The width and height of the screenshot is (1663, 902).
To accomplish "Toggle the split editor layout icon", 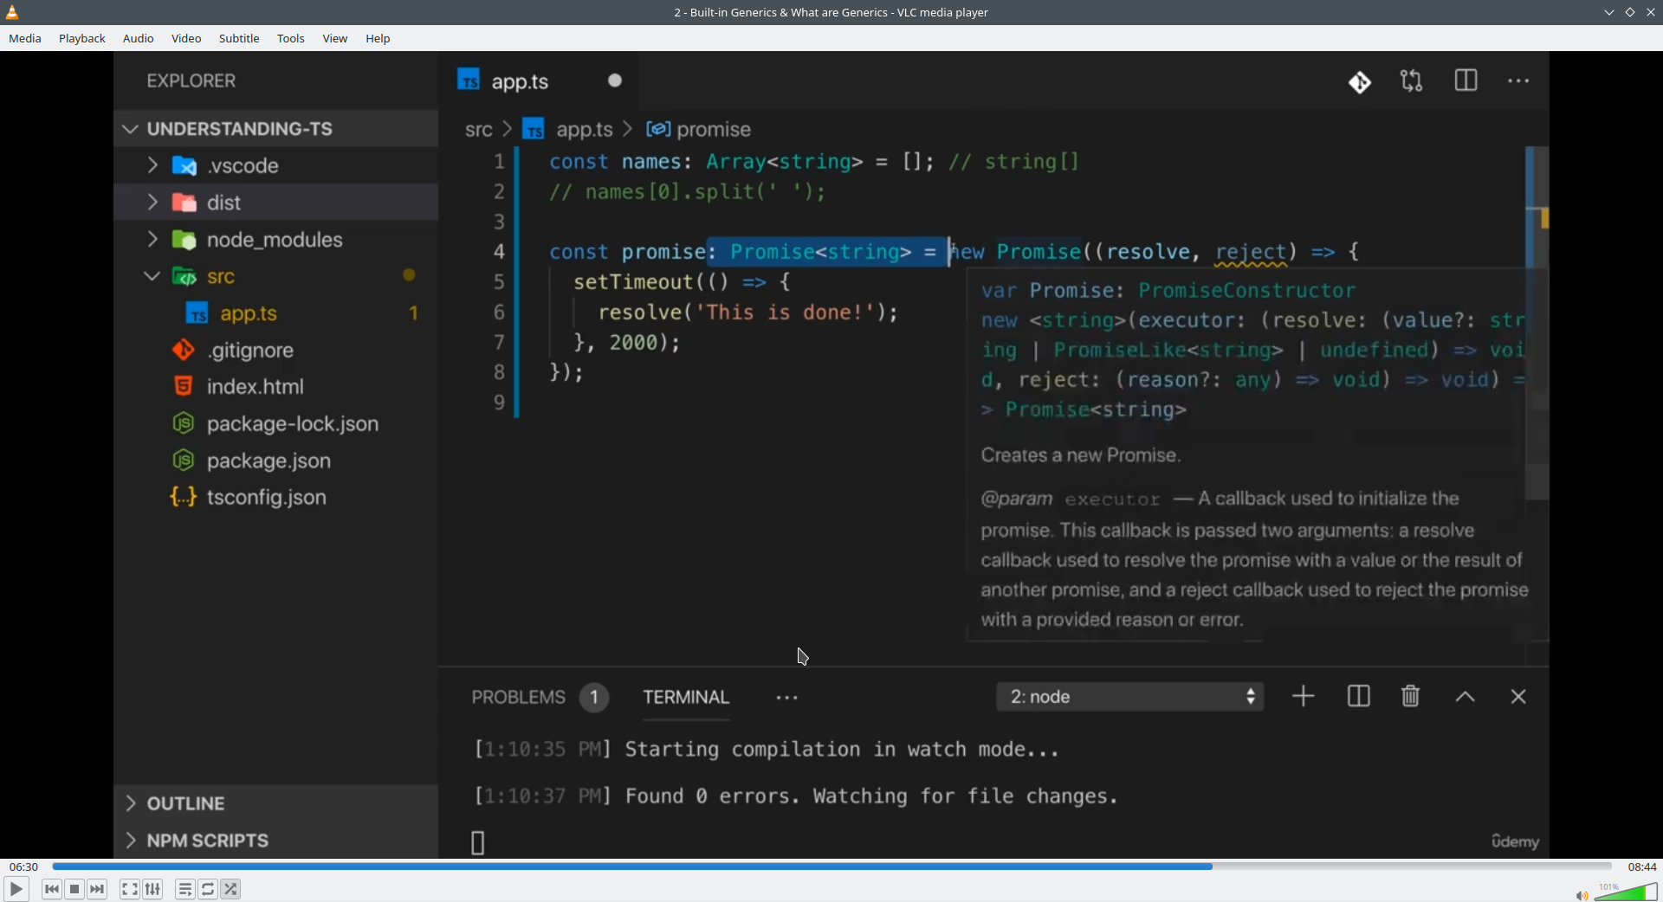I will click(1466, 81).
